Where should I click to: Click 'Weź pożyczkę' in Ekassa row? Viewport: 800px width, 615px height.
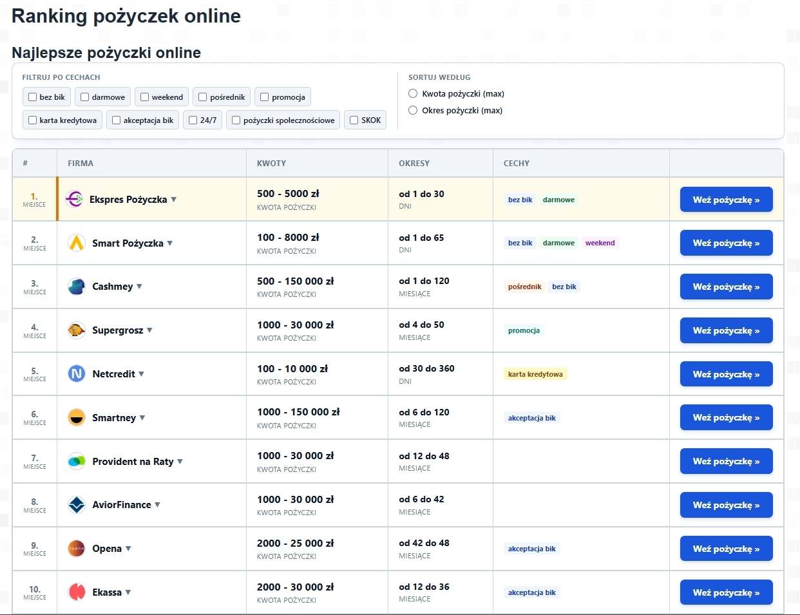(x=726, y=592)
